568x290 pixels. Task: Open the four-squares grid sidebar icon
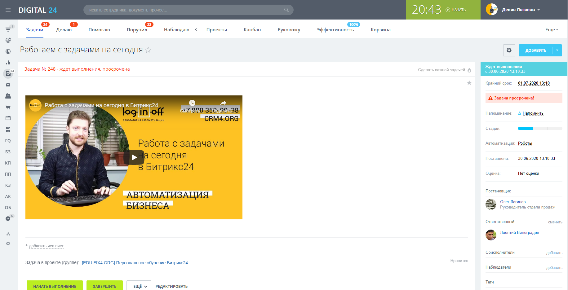8,130
